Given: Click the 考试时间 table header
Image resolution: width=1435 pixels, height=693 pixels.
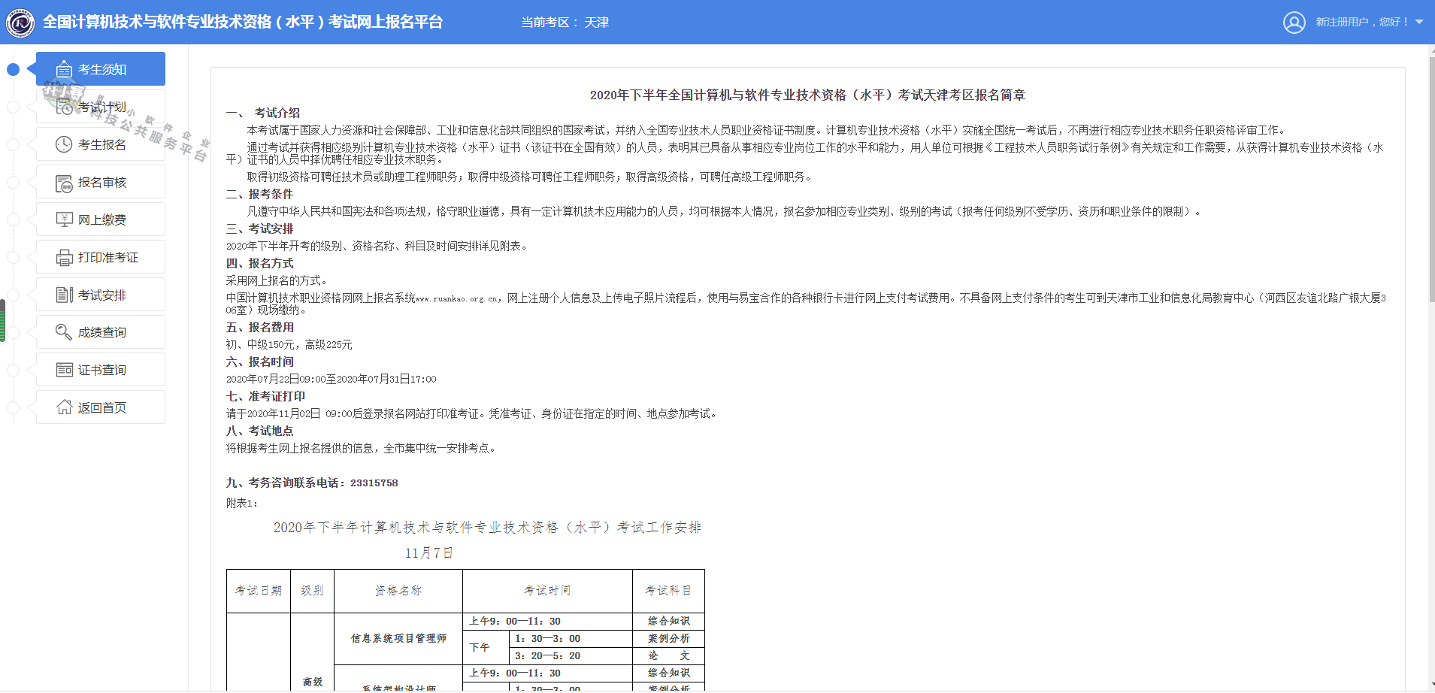Looking at the screenshot, I should [547, 591].
